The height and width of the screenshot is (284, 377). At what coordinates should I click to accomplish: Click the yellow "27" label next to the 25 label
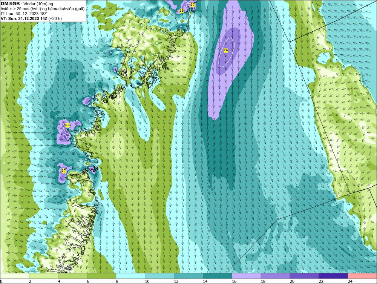pos(193,5)
